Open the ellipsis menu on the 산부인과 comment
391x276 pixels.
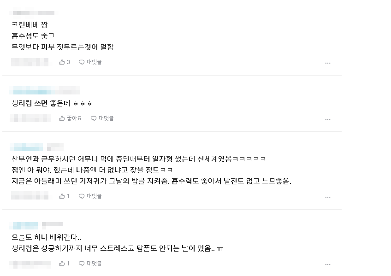click(328, 196)
